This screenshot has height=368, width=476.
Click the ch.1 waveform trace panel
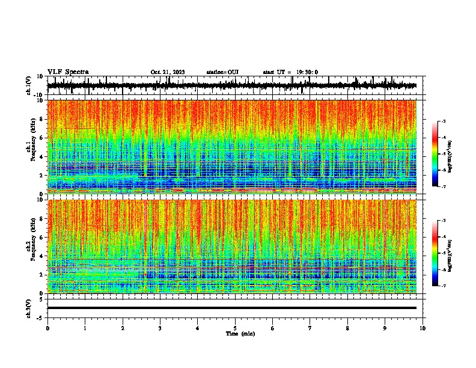pyautogui.click(x=235, y=85)
